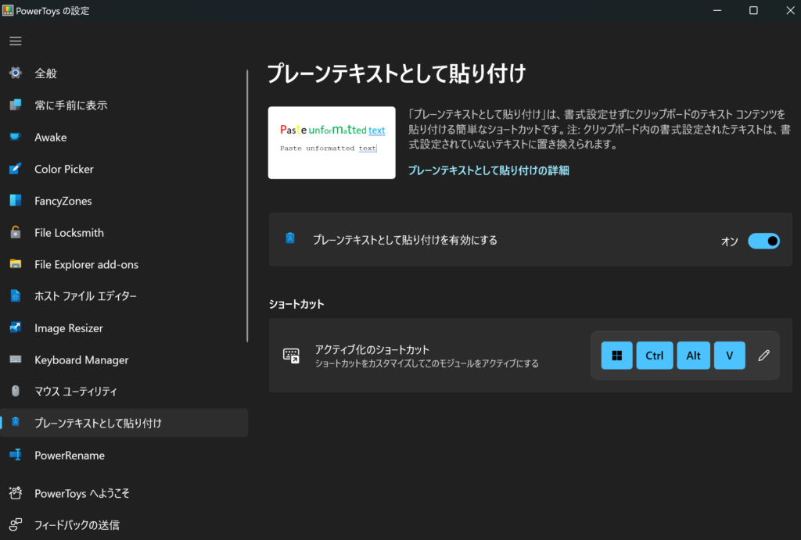Open ホスト ファイル エディター page
The width and height of the screenshot is (801, 540).
[124, 296]
